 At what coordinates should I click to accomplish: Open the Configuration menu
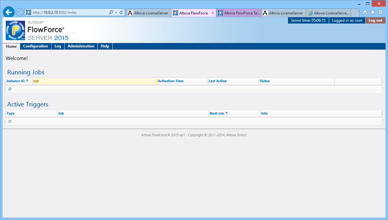[35, 46]
